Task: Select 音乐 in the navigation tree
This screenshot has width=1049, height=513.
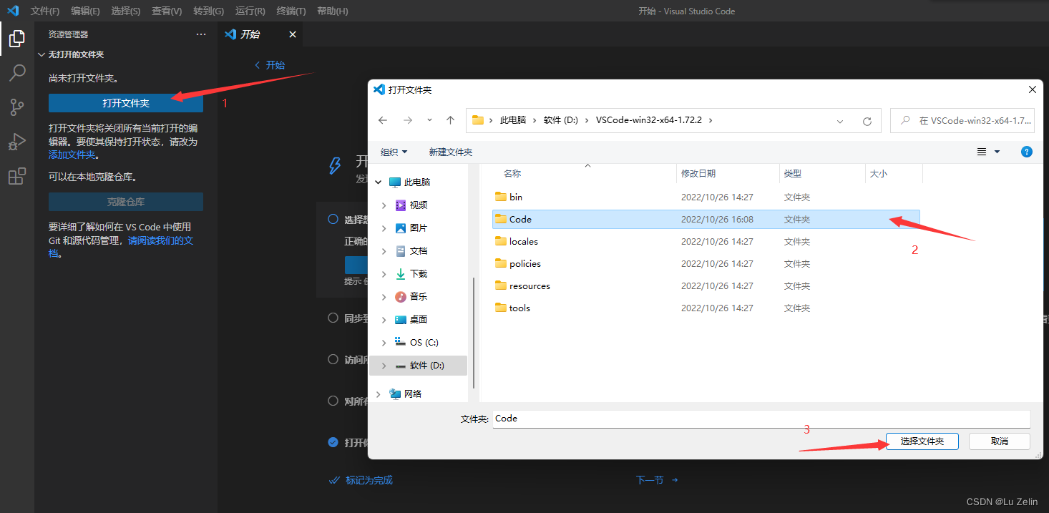Action: coord(419,297)
